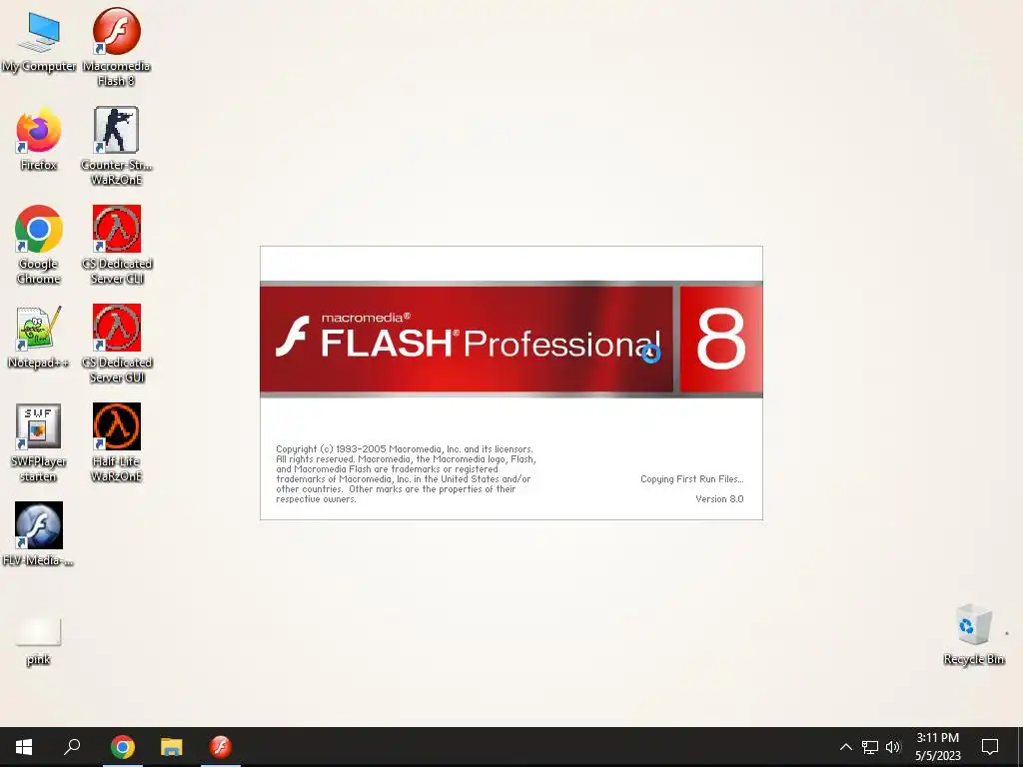Open taskbar search magnifier

72,747
